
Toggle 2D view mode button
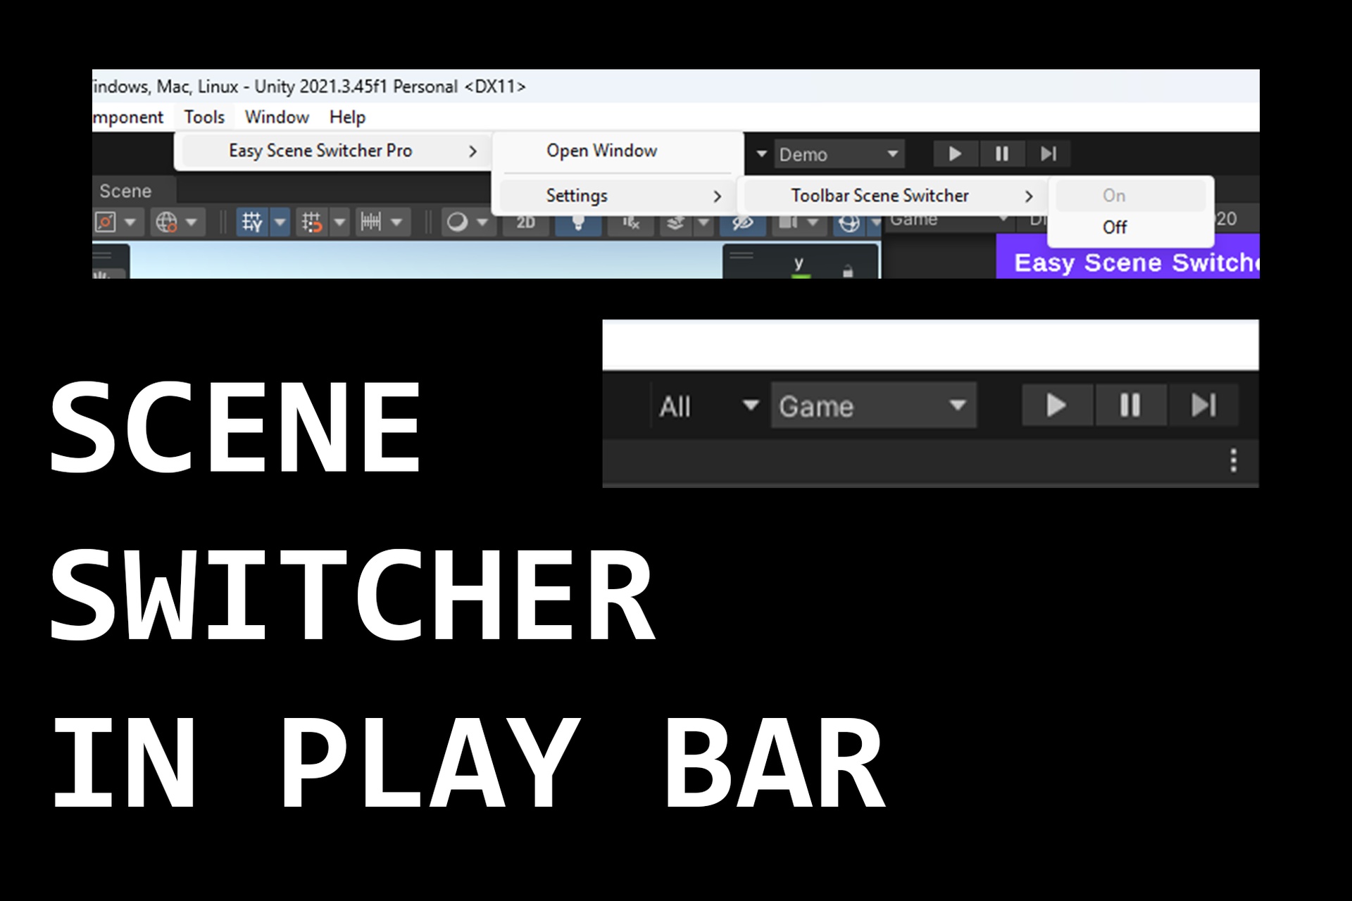(x=526, y=224)
